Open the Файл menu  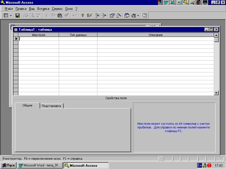click(9, 9)
